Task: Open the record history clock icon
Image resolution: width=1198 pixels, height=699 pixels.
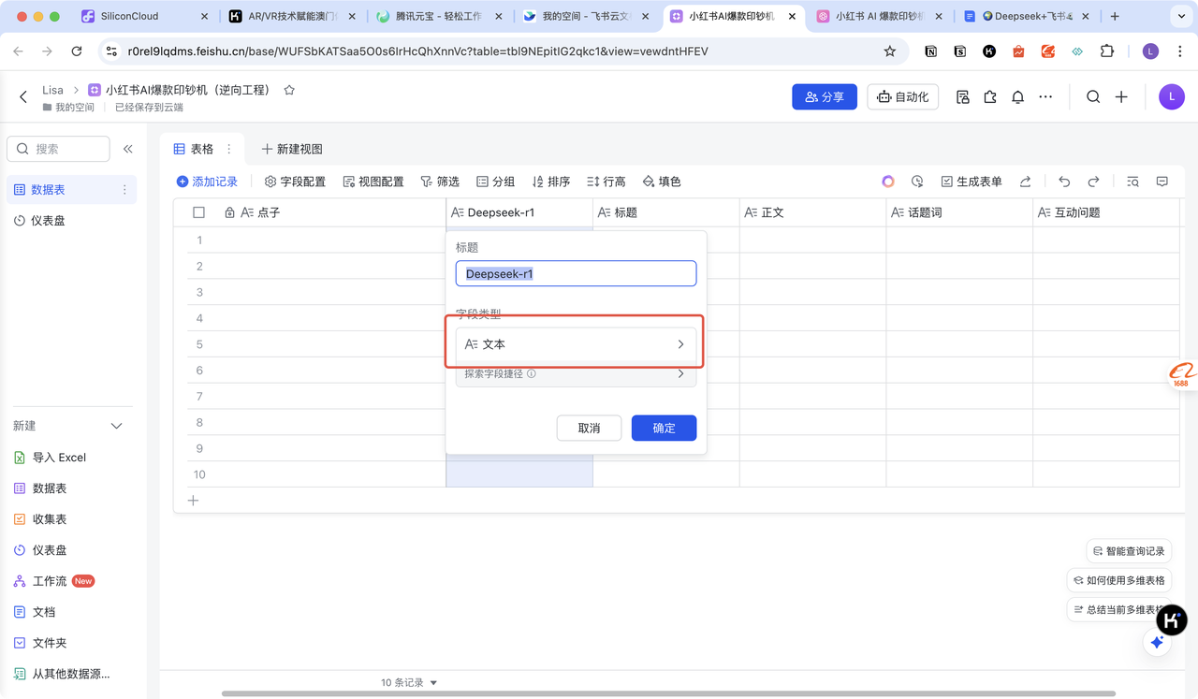Action: tap(917, 182)
